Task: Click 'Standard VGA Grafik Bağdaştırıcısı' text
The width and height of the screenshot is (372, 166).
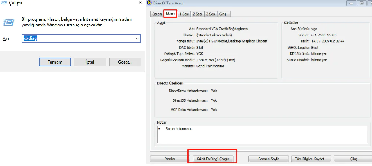Action: point(222,29)
